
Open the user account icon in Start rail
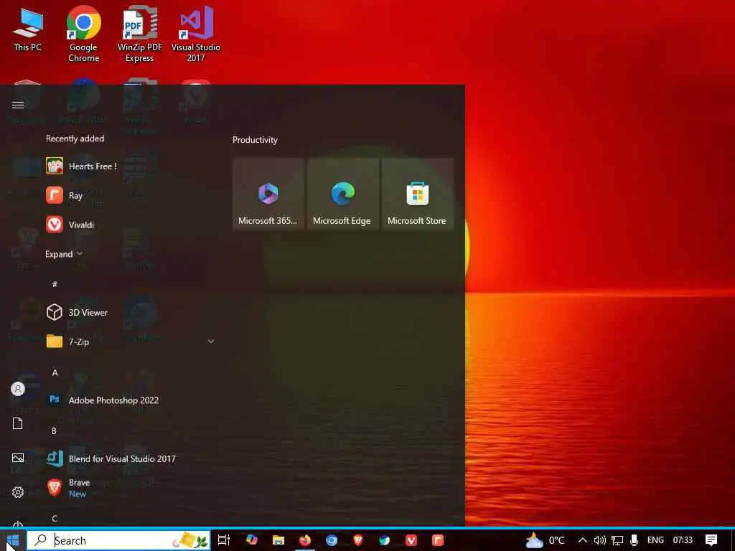18,389
